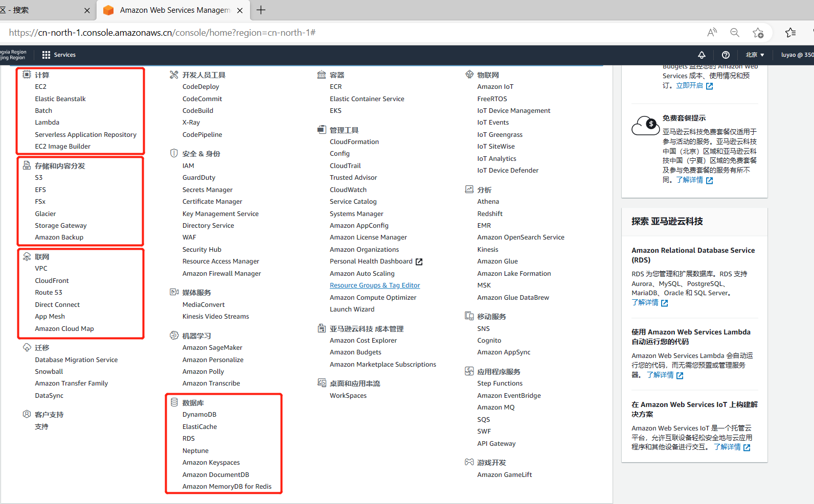Click the machine learning category icon
This screenshot has width=814, height=504.
pyautogui.click(x=174, y=335)
